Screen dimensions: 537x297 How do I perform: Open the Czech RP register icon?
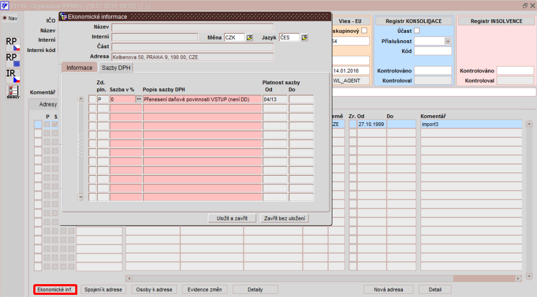point(13,44)
